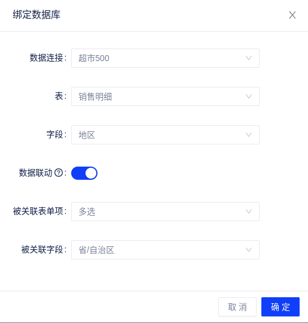Confirm with the blue 确定 button
The height and width of the screenshot is (323, 308).
click(280, 307)
